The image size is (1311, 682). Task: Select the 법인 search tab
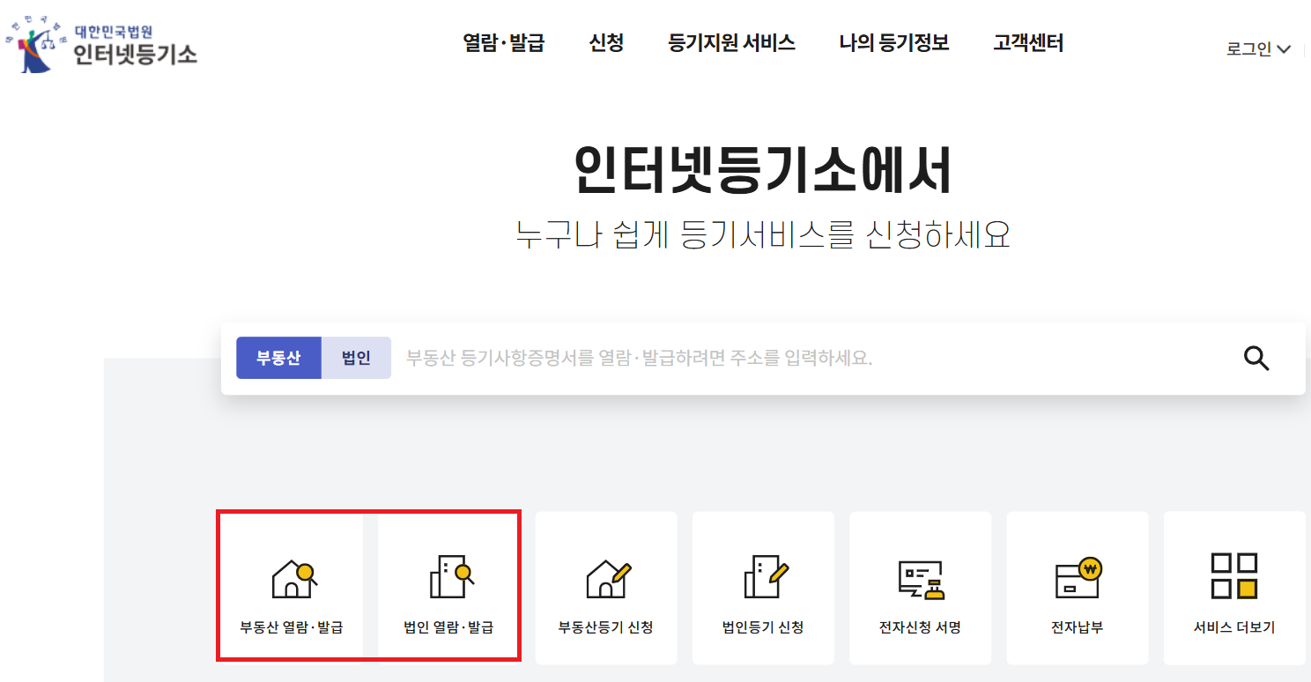point(356,358)
